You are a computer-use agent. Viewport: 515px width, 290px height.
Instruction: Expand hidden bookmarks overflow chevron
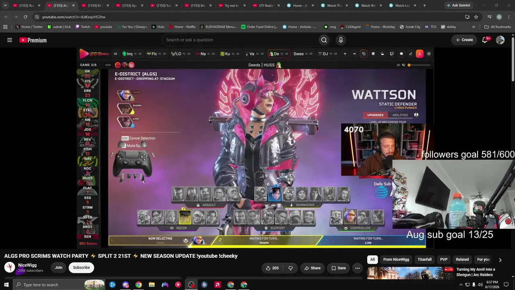(x=474, y=27)
